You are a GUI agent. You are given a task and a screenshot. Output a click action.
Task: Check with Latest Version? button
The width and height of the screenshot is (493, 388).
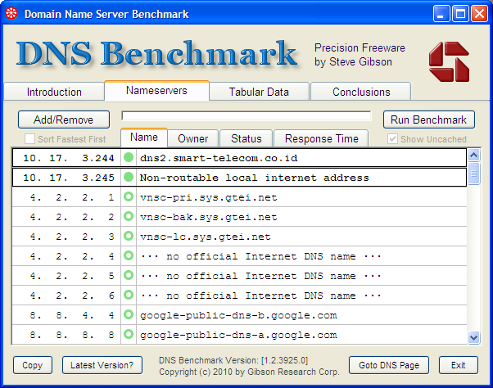coord(102,365)
